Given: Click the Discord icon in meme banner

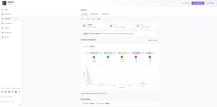Looking at the screenshot, I should [86, 34].
